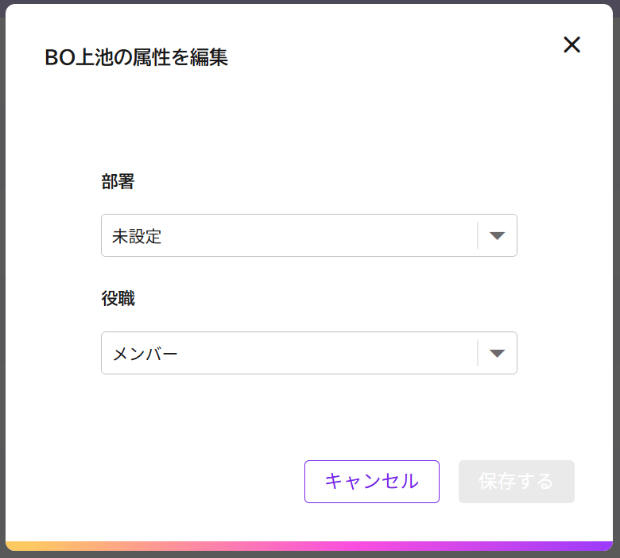Click the dark backdrop above the dialog
The height and width of the screenshot is (558, 620).
[x=310, y=2]
